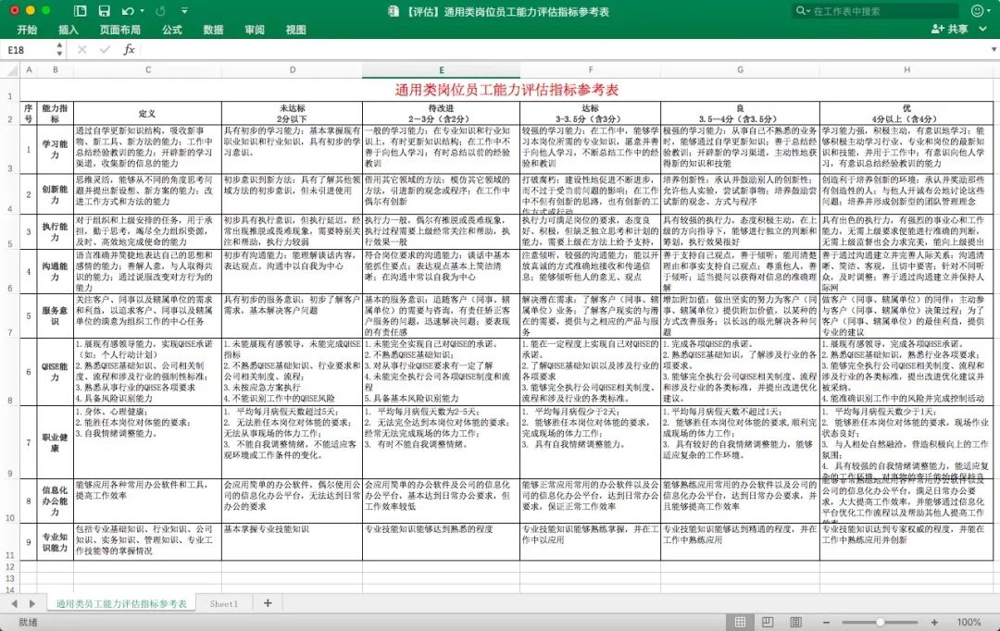
Task: Confirm formula entry with the checkmark icon
Action: 105,50
